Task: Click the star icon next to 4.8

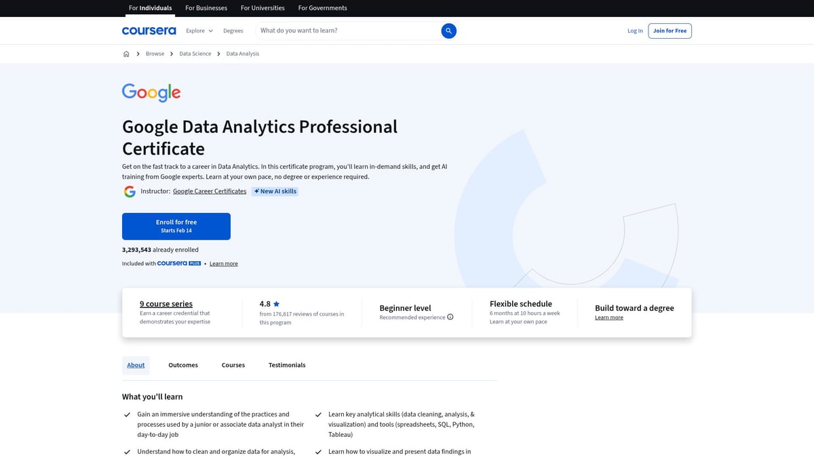Action: 276,304
